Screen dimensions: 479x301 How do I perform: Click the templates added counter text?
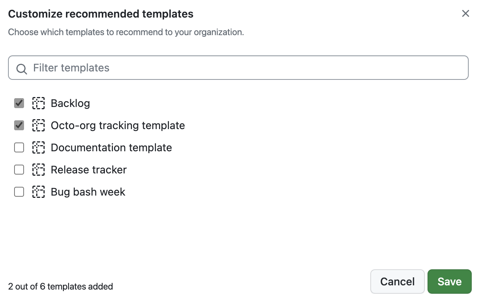click(x=61, y=286)
